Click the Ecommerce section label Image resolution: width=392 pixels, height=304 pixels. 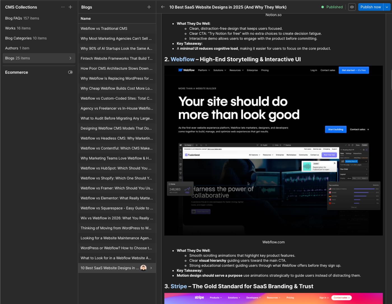[x=17, y=72]
